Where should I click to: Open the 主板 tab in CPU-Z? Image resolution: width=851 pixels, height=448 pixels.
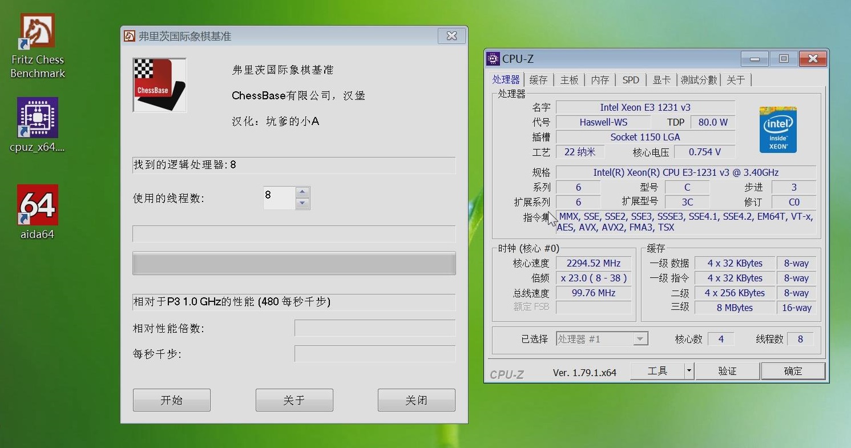pos(569,80)
